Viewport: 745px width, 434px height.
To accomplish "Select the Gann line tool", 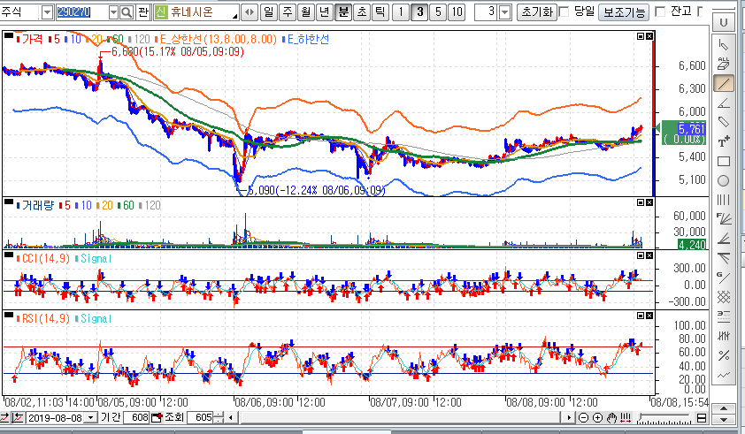I will click(x=723, y=278).
